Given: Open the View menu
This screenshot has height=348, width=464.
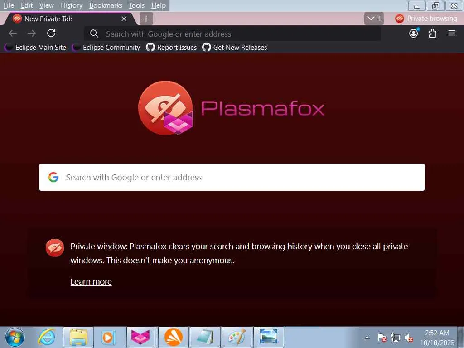Looking at the screenshot, I should click(47, 5).
